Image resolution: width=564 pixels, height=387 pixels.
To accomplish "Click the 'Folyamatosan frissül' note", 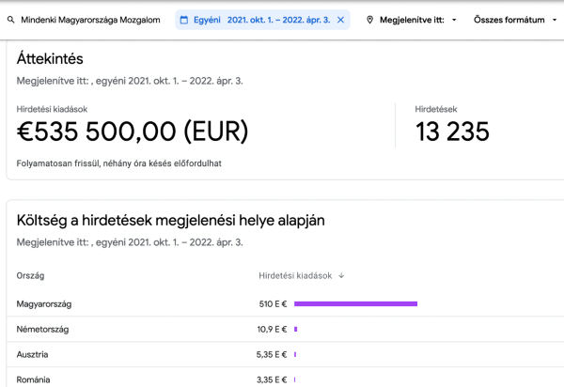I will tap(119, 163).
